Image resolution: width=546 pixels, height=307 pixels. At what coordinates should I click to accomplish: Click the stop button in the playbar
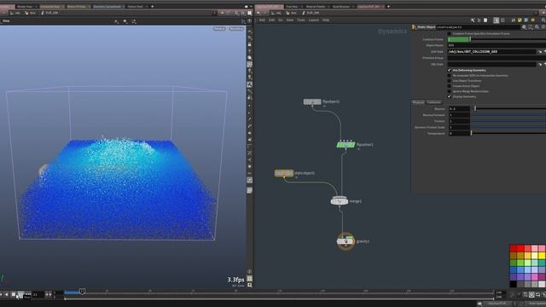tap(14, 294)
